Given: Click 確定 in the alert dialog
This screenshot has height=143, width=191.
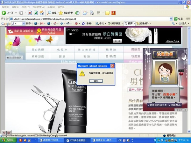Looking at the screenshot, I should point(96,81).
